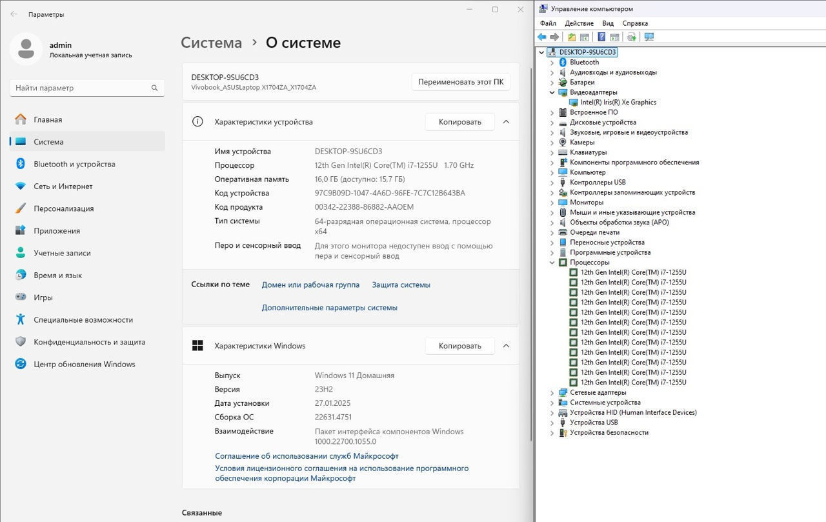826x522 pixels.
Task: Open Дополнительные параметры системы link
Action: (x=329, y=308)
